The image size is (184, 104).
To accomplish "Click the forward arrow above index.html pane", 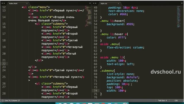I will coord(4,3).
